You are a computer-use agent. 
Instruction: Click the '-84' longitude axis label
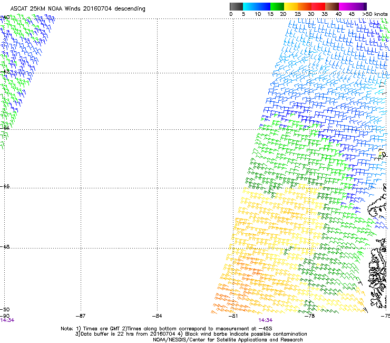click(x=157, y=316)
